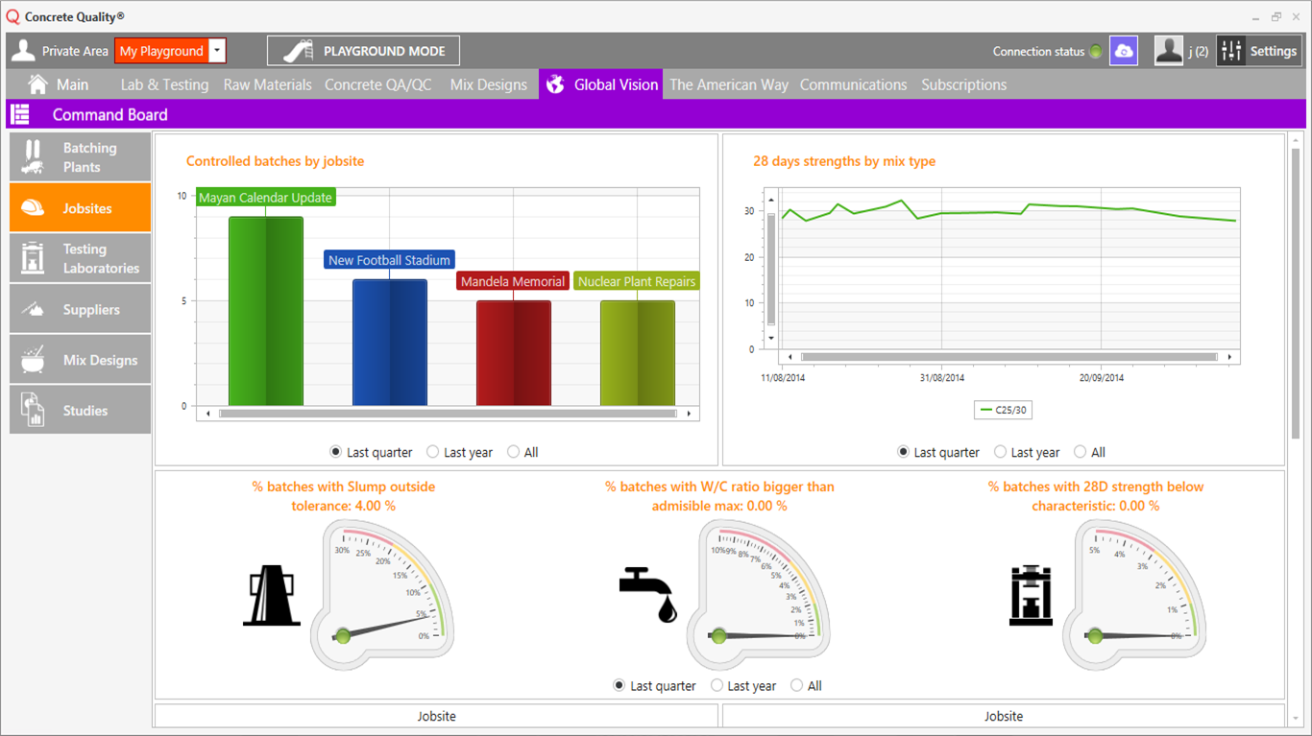Click the C25/30 legend label
This screenshot has height=736, width=1312.
coord(1006,409)
